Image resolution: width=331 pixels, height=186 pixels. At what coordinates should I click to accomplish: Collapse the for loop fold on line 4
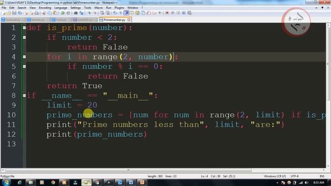pos(24,57)
